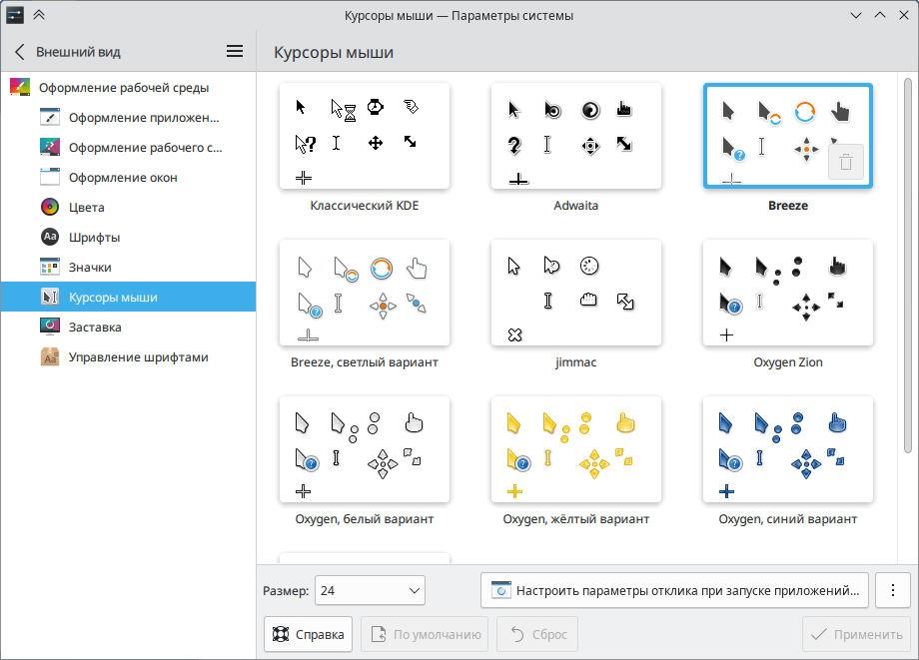Click Настроить параметры отклика при запуске приложений

674,590
